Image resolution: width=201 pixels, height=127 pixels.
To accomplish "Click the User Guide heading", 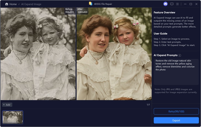I will point(160,34).
